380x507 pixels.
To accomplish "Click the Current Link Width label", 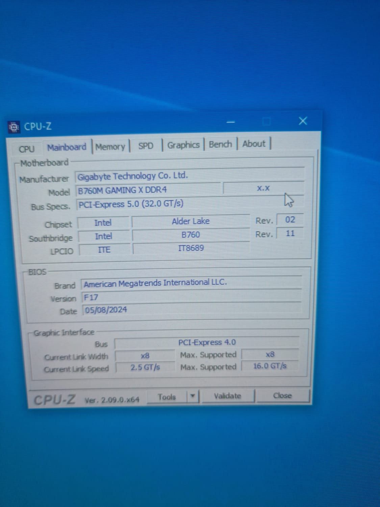I will click(76, 357).
